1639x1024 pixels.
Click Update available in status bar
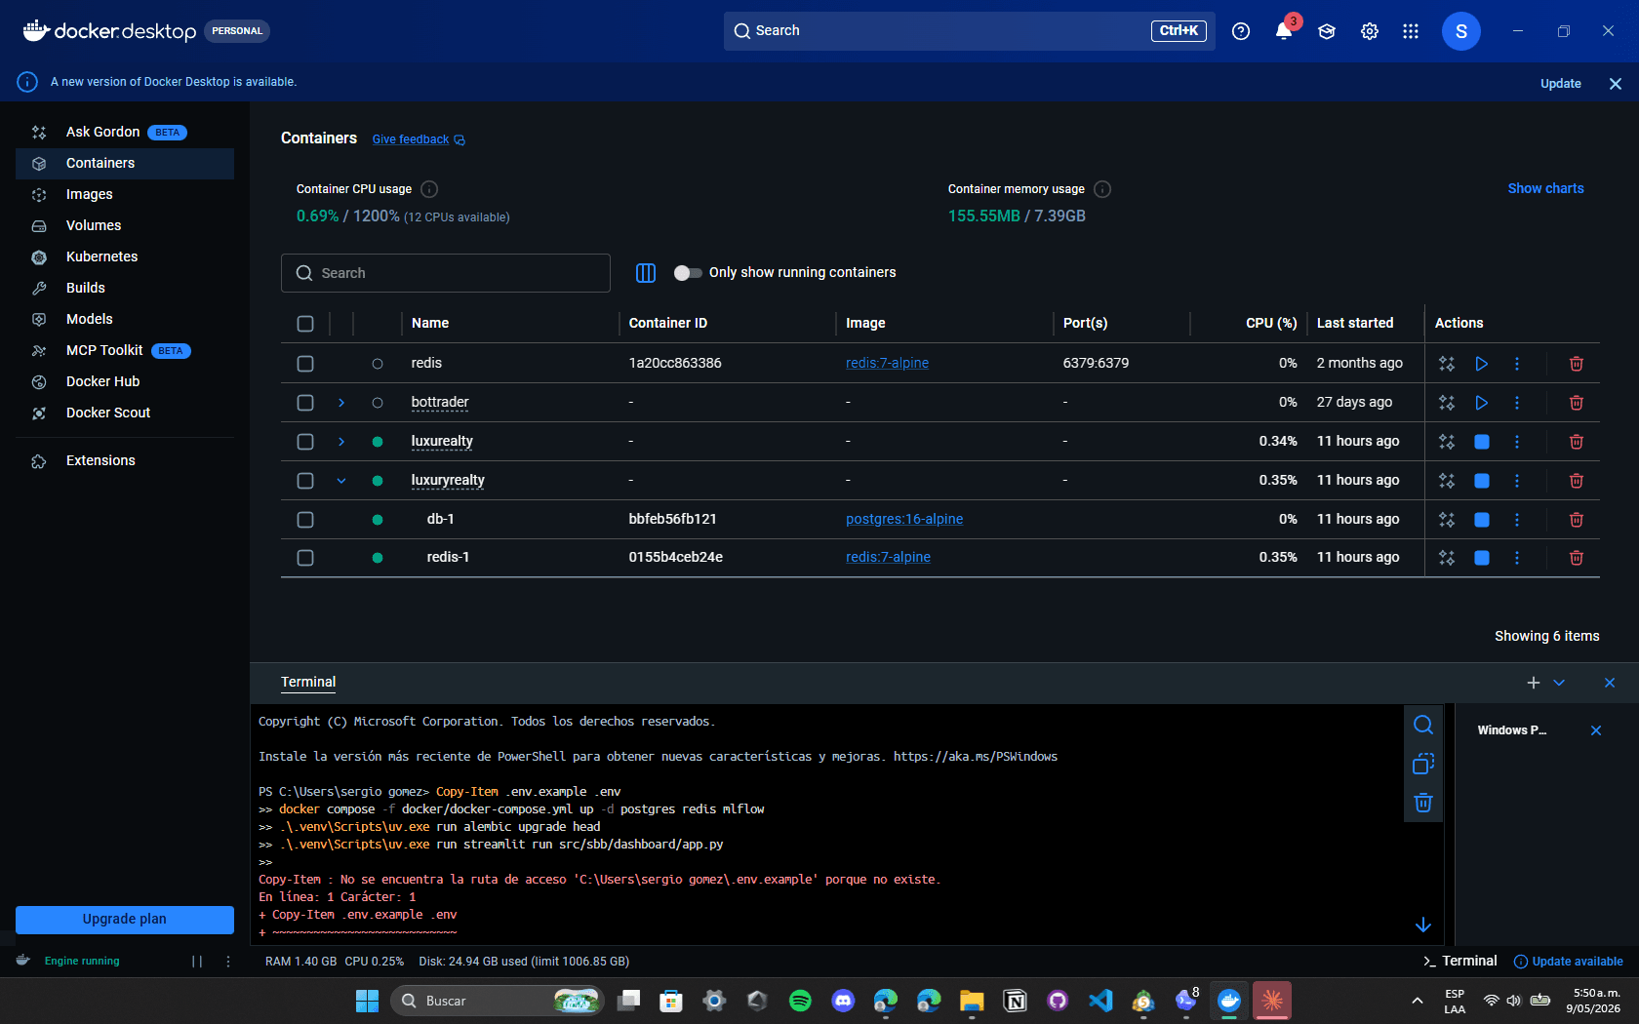[1569, 962]
